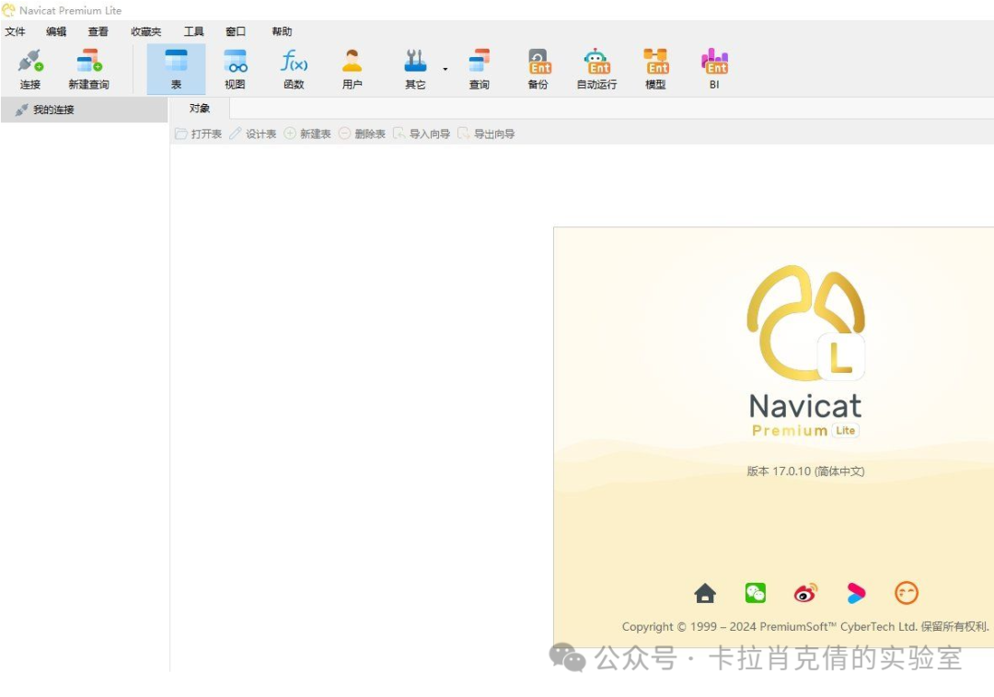Select the Table (表) toolbar icon

176,69
